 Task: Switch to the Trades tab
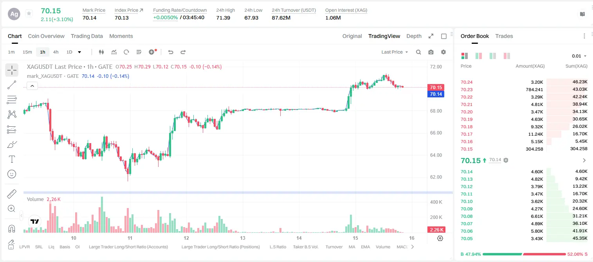click(504, 36)
